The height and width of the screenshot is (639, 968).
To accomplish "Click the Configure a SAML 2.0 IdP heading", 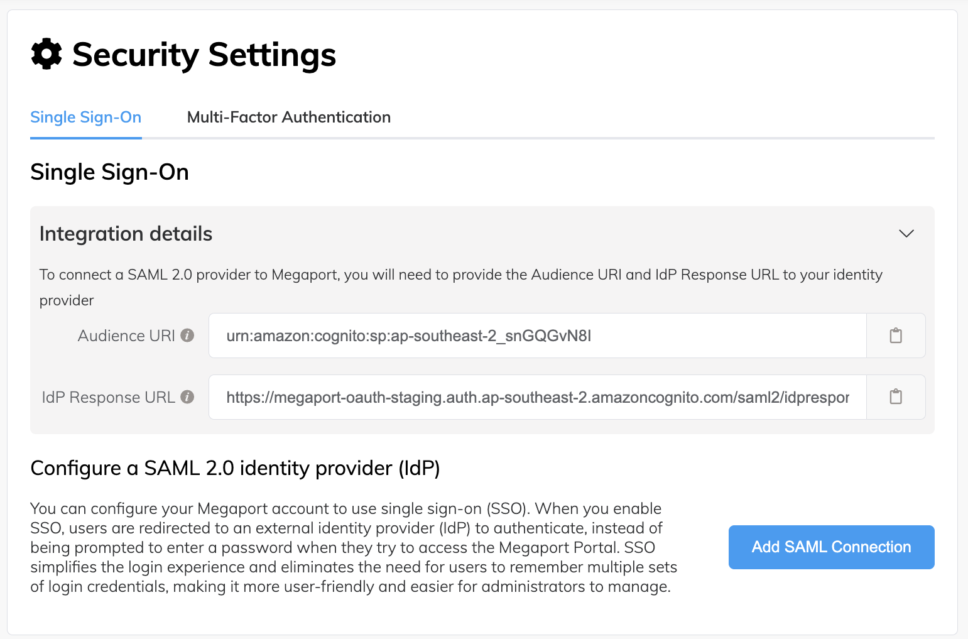I will [x=235, y=467].
